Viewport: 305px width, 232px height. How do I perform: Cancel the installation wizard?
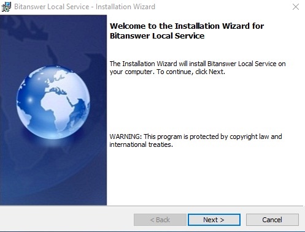[272, 220]
